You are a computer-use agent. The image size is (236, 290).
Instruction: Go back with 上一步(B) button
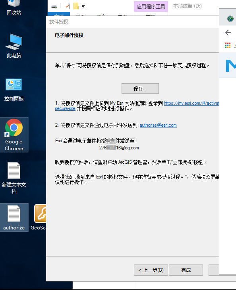(x=151, y=270)
